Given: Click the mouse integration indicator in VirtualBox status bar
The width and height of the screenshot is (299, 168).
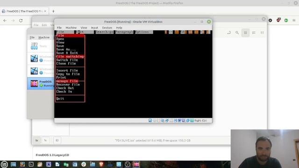Looking at the screenshot, I should coord(188,120).
